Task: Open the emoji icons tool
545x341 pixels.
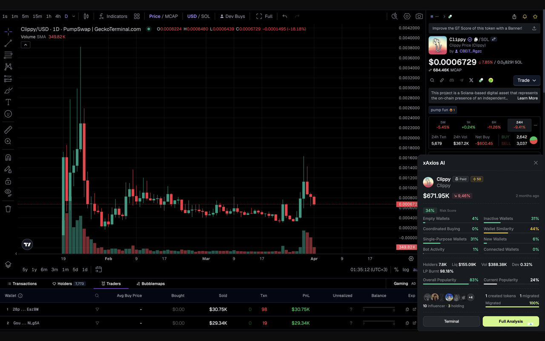Action: tap(8, 114)
